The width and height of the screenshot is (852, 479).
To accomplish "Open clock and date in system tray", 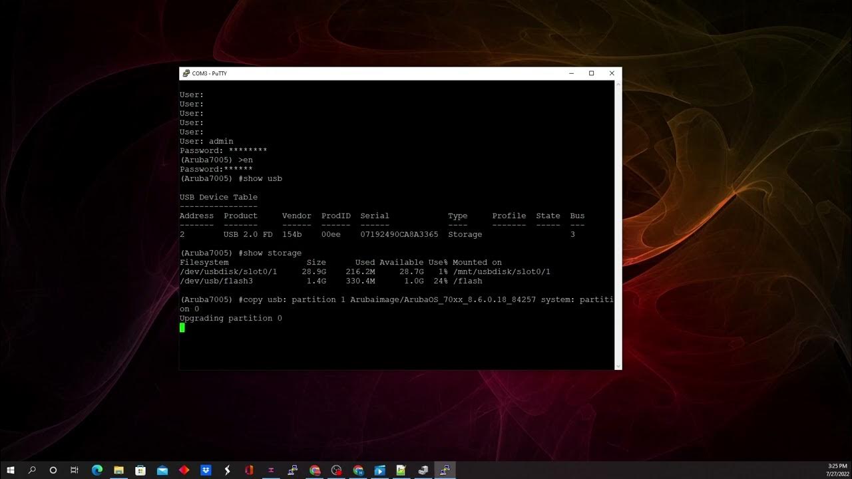I will pos(836,470).
